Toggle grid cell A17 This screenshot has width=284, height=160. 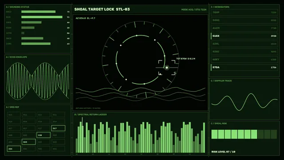coord(14,128)
